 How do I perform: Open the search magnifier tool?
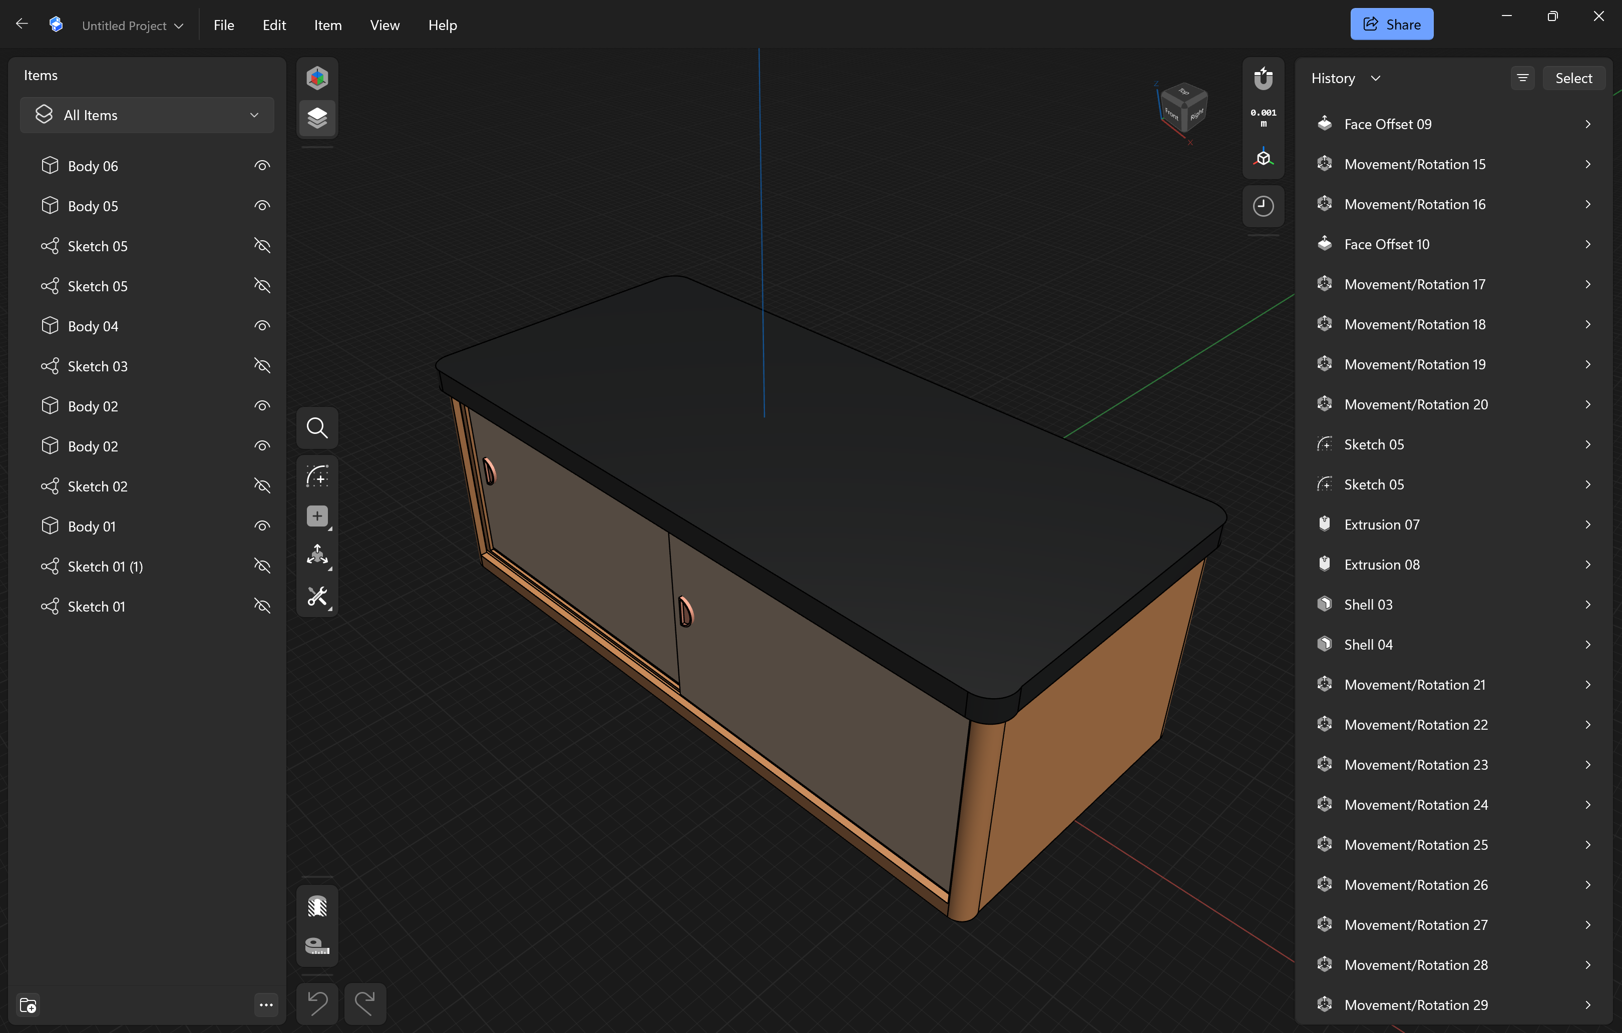317,427
